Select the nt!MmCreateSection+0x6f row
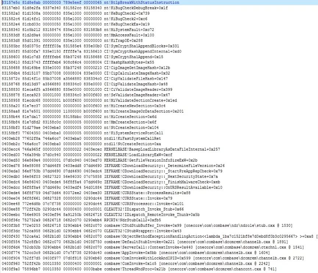 pos(79,122)
